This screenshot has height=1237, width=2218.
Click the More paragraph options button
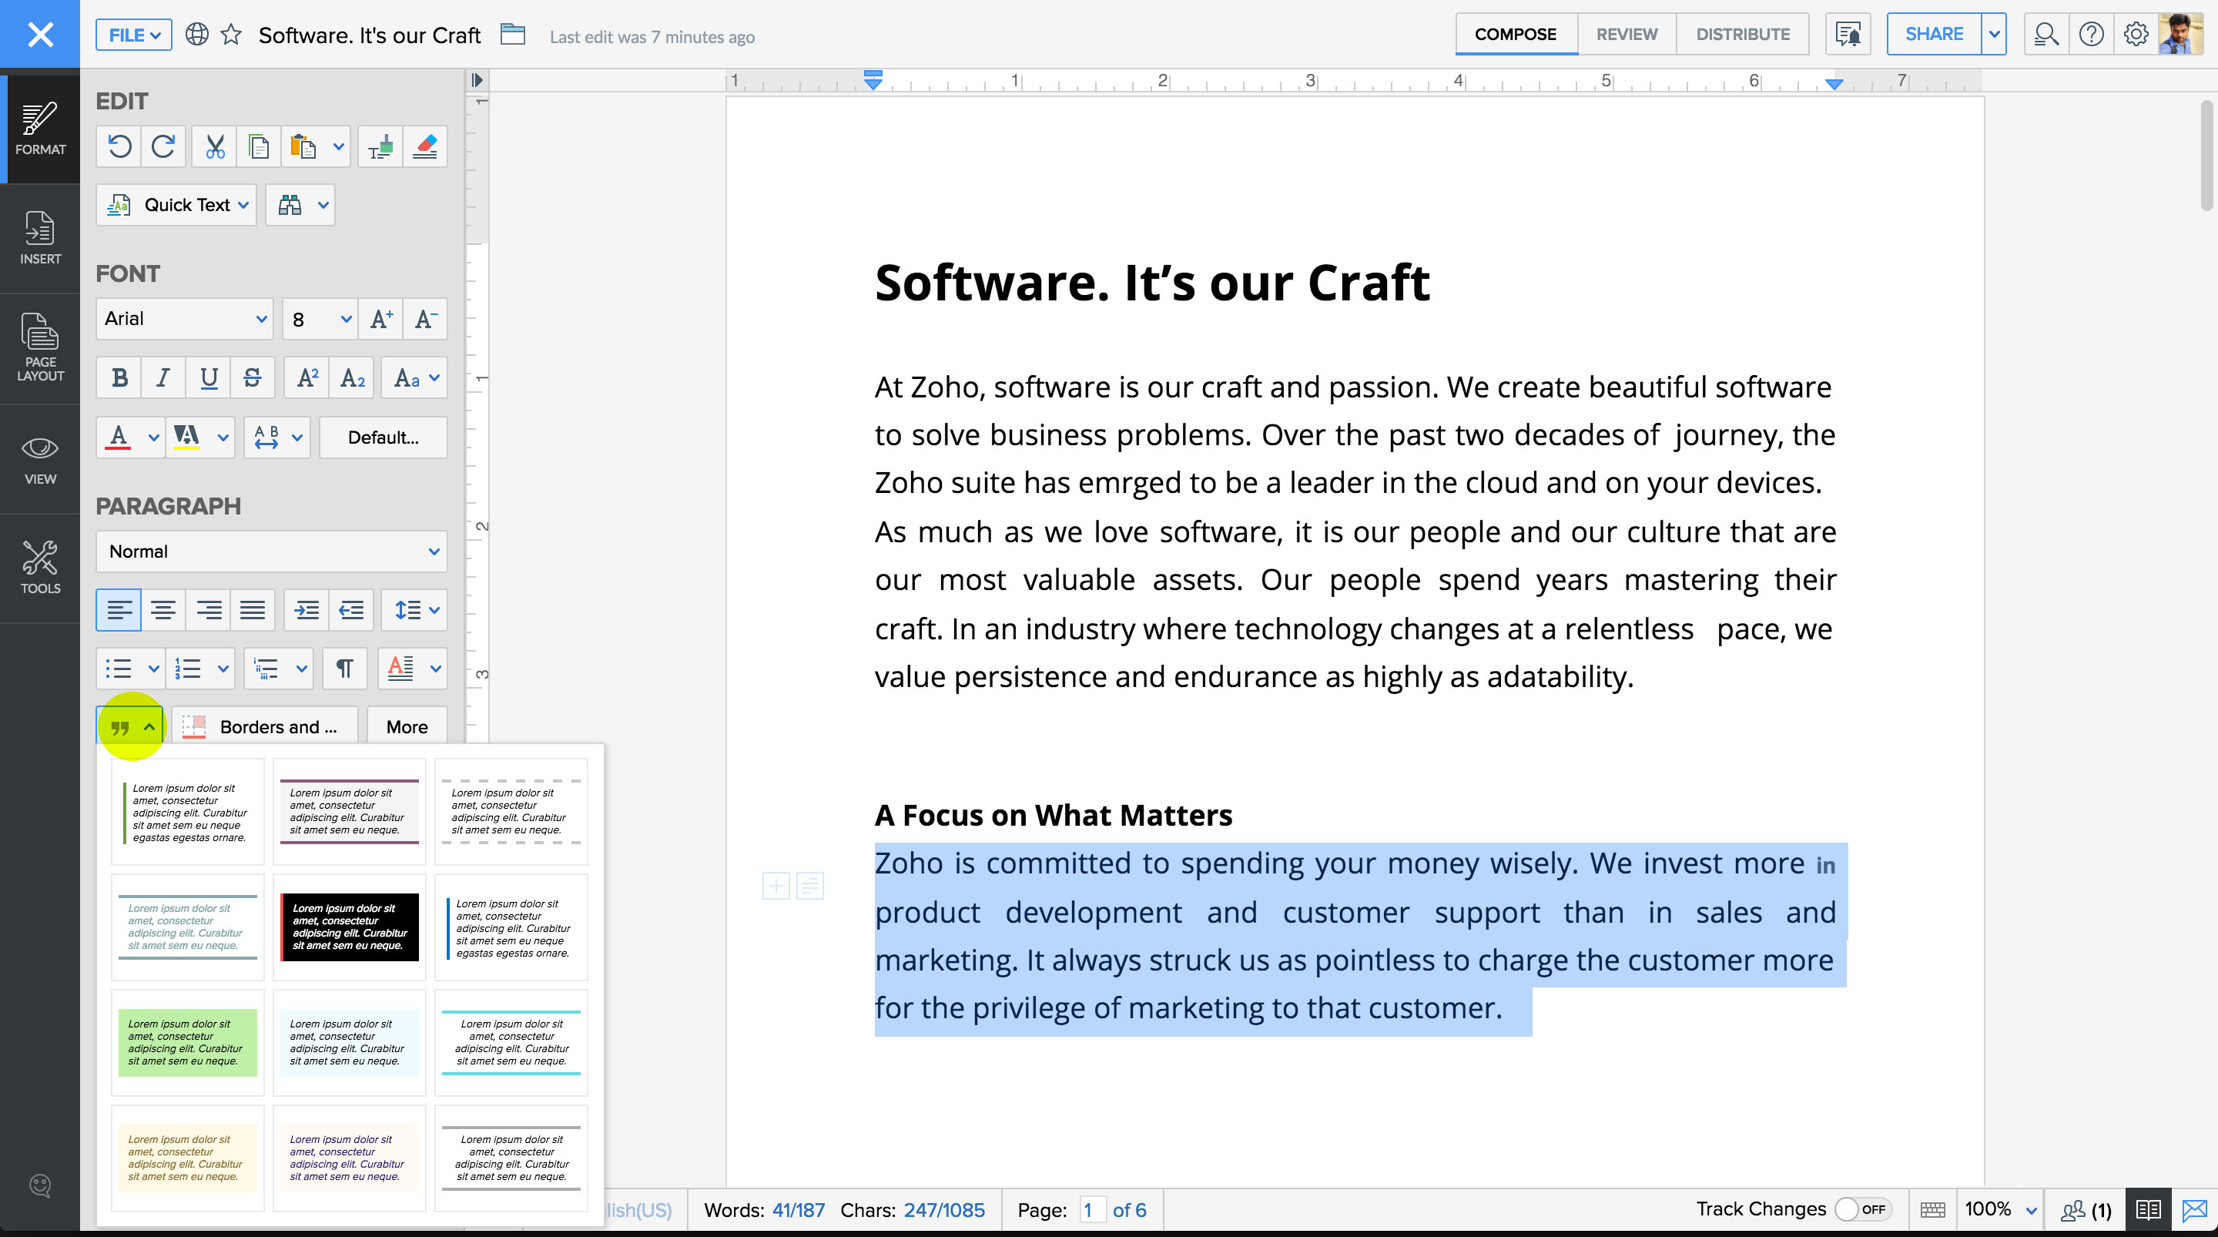click(407, 726)
